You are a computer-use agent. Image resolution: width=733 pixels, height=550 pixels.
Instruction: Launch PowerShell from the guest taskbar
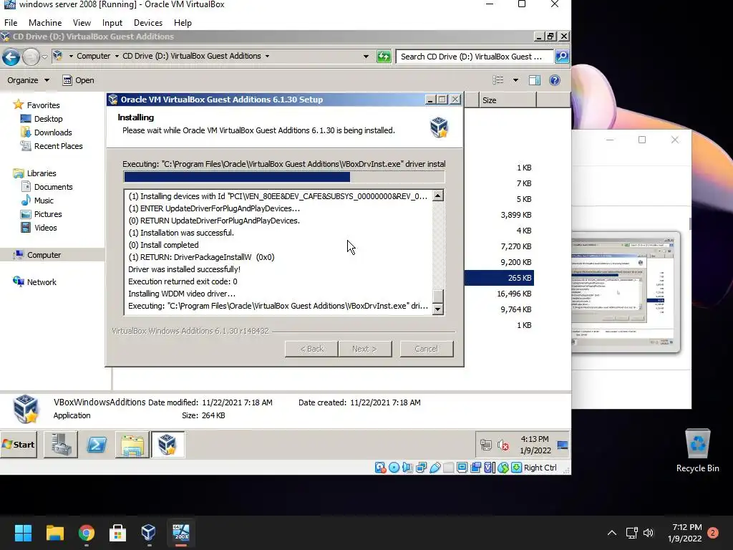pos(97,444)
